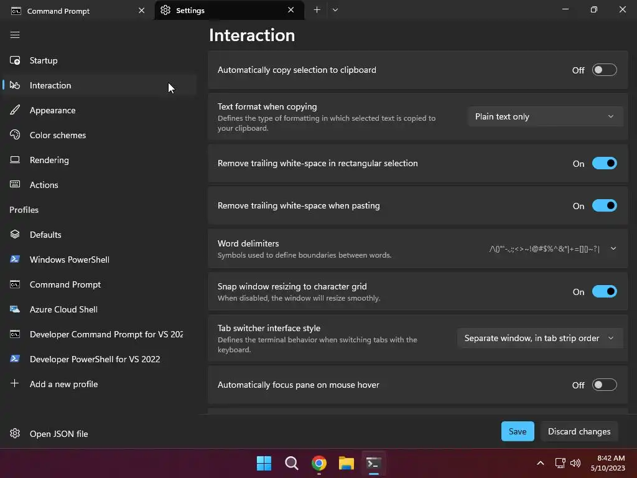Viewport: 637px width, 478px height.
Task: Click the Command Prompt profile icon
Action: (15, 284)
